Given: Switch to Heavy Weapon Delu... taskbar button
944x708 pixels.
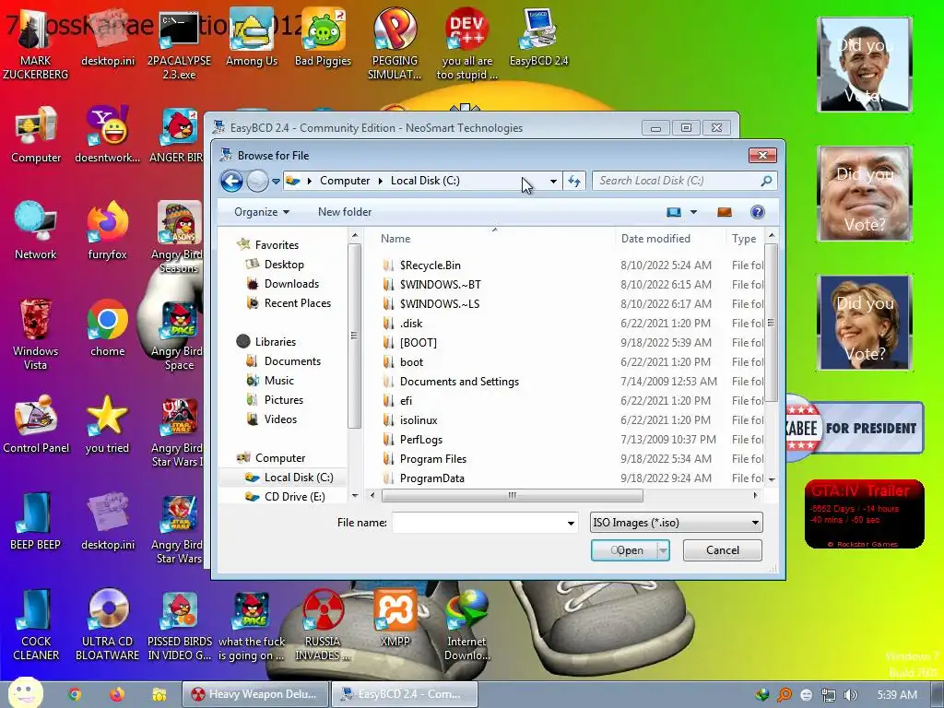Looking at the screenshot, I should [256, 694].
